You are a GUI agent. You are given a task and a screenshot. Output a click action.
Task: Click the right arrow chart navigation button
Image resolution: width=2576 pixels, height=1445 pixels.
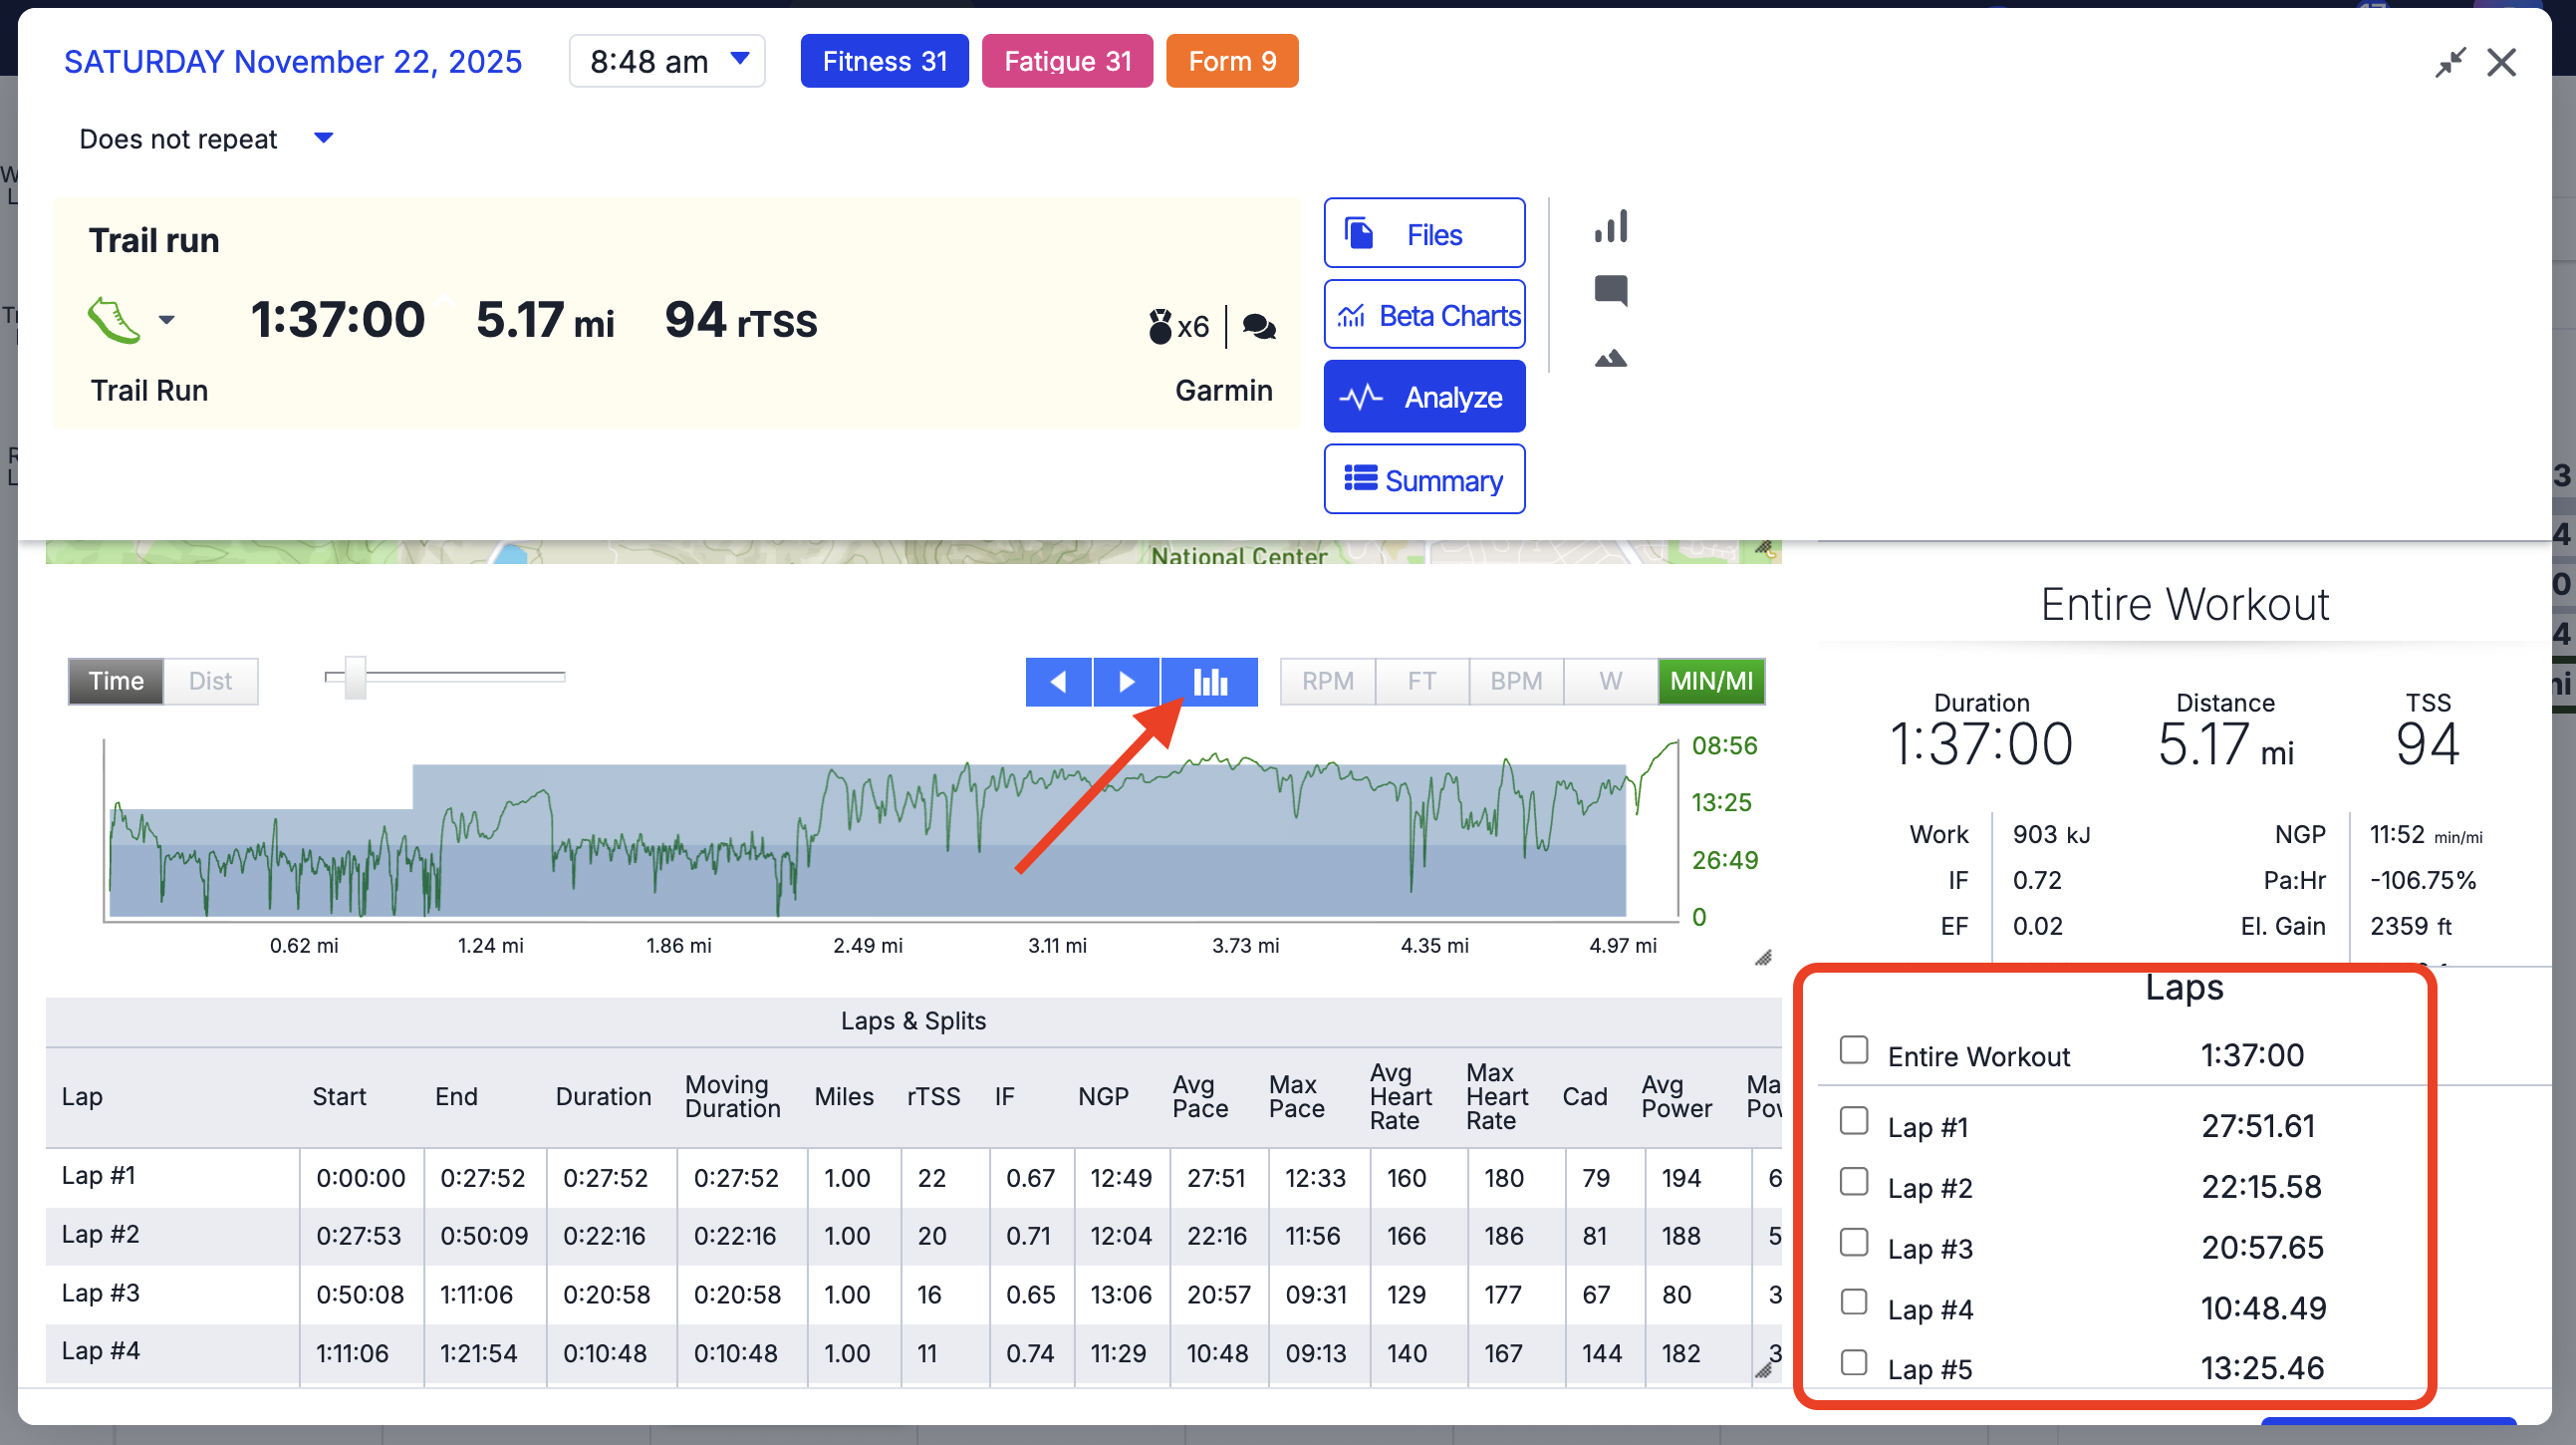click(x=1126, y=682)
